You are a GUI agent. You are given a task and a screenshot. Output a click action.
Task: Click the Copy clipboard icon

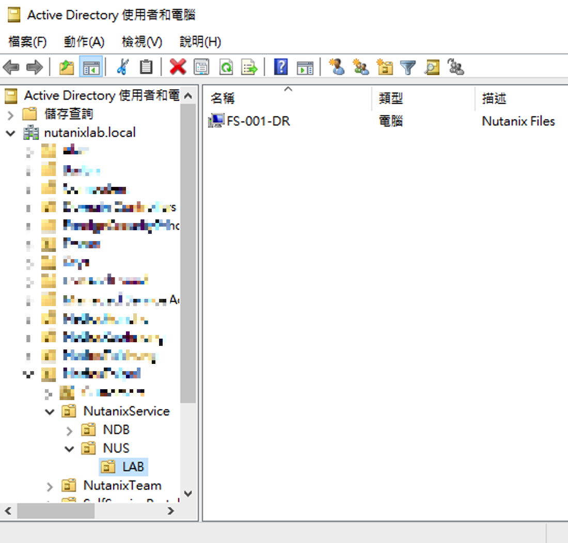click(x=146, y=67)
